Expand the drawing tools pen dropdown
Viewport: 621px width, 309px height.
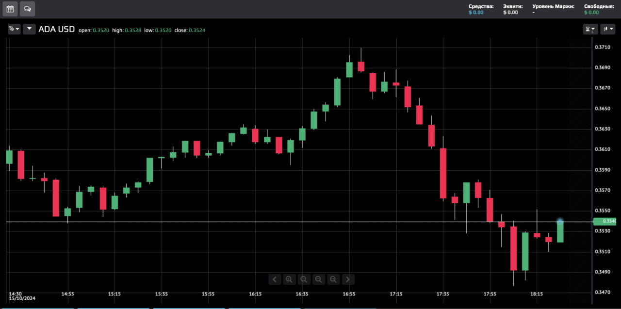tap(14, 29)
